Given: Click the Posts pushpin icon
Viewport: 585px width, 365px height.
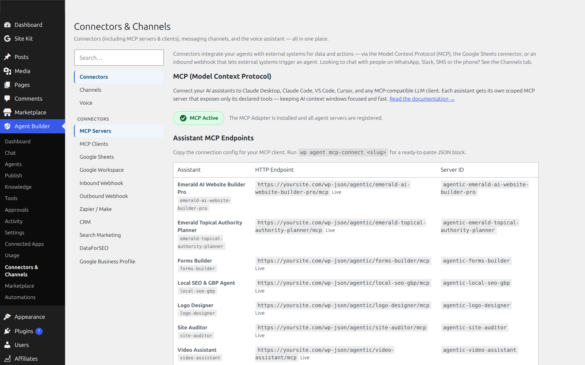Looking at the screenshot, I should pyautogui.click(x=7, y=57).
